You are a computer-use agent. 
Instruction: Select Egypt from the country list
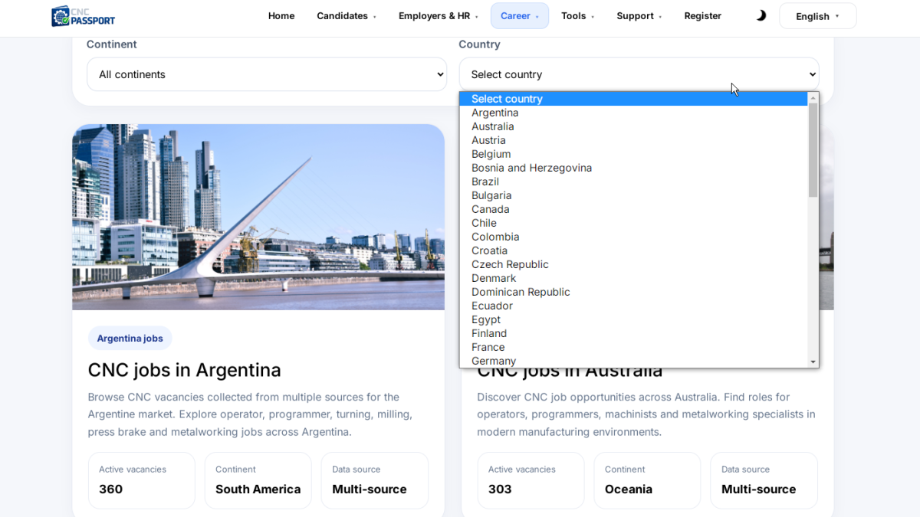(x=633, y=319)
